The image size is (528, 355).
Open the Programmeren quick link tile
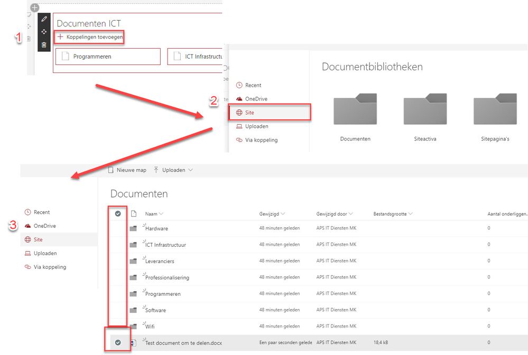[108, 57]
